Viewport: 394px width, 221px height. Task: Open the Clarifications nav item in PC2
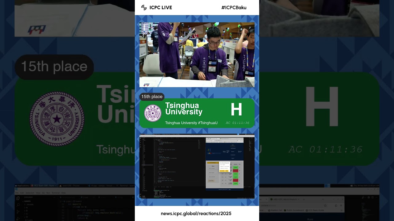(233, 148)
